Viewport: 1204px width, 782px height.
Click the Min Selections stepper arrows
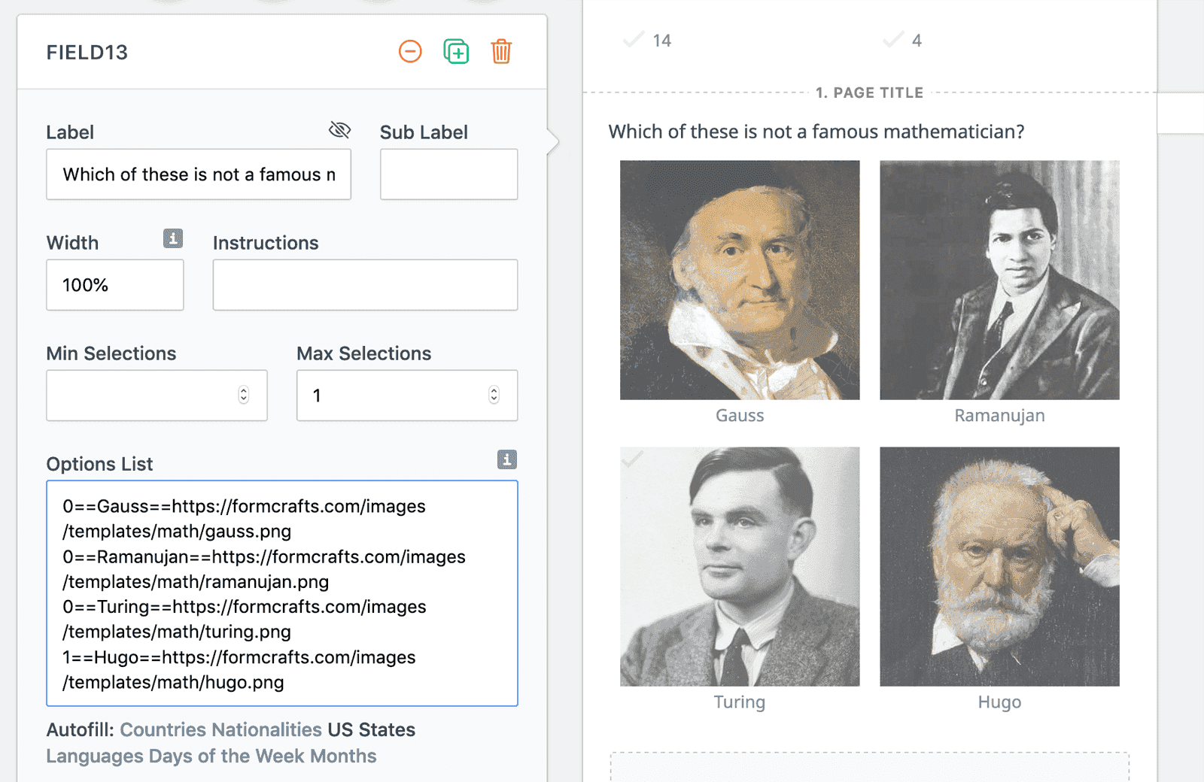244,395
